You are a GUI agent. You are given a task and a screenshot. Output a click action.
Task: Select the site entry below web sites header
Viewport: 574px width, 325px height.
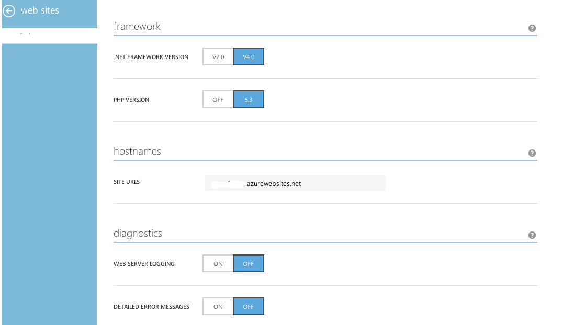[x=50, y=36]
